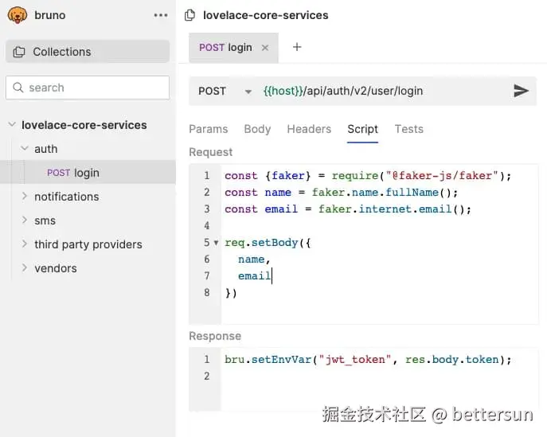Click line 2 of the Response script editor

(380, 376)
